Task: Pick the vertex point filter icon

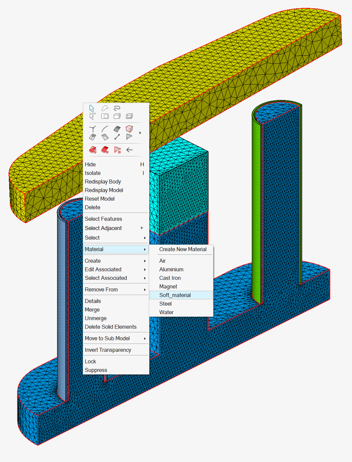Action: (x=93, y=129)
